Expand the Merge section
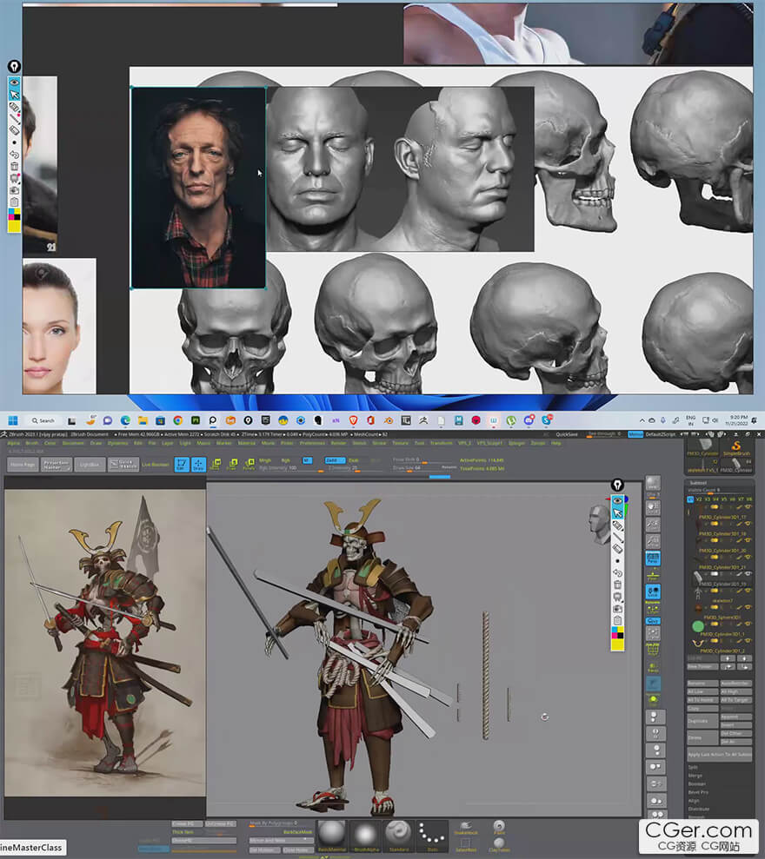This screenshot has width=765, height=859. coord(695,775)
